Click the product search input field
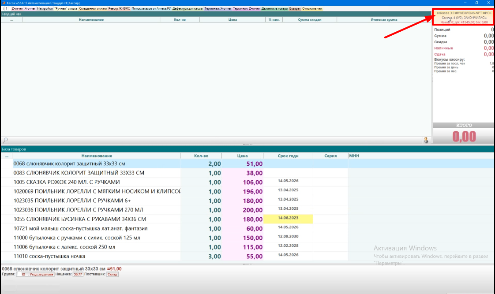This screenshot has width=495, height=294. click(x=212, y=140)
